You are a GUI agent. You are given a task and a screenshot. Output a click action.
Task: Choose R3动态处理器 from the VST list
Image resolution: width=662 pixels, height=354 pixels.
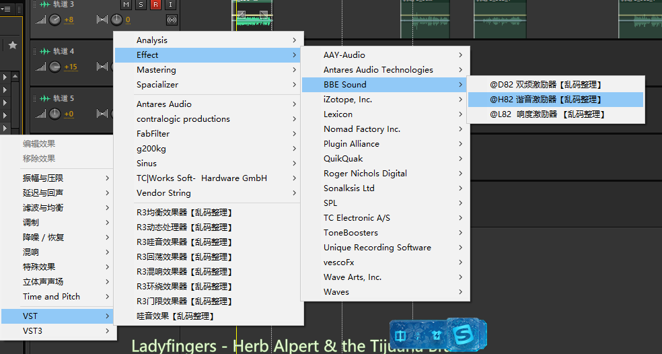tap(207, 227)
